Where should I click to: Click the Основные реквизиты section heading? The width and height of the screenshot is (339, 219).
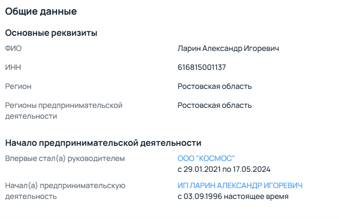[51, 33]
